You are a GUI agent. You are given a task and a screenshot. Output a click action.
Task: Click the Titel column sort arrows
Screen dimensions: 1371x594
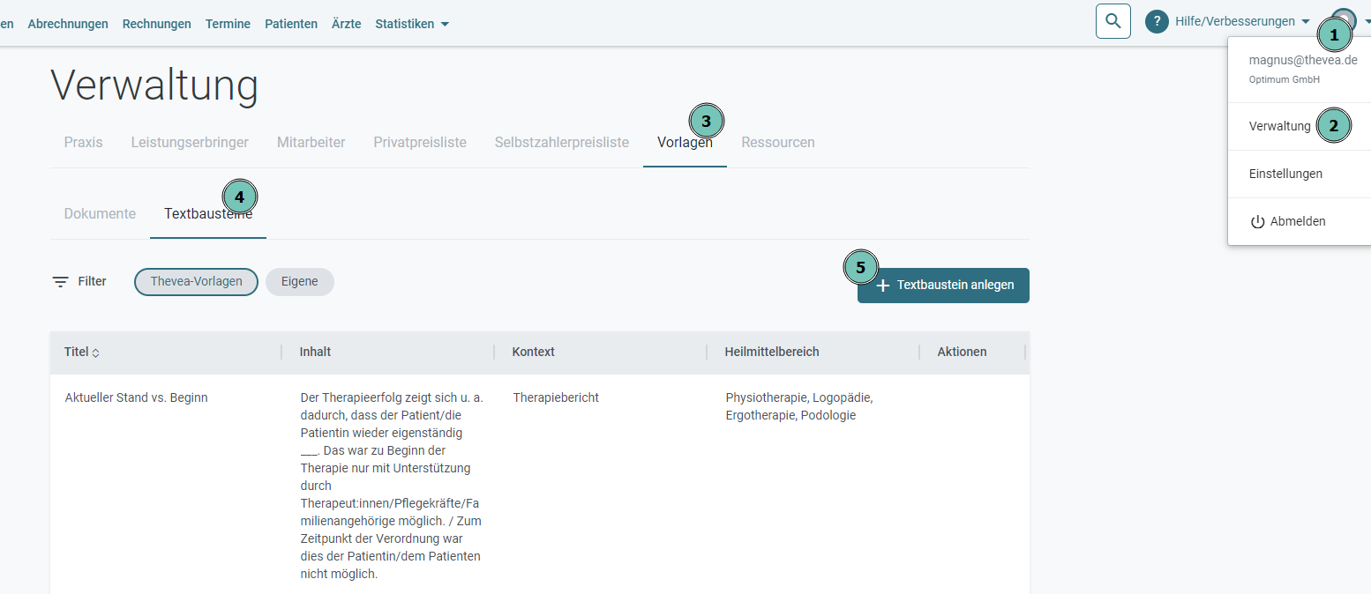(x=95, y=353)
